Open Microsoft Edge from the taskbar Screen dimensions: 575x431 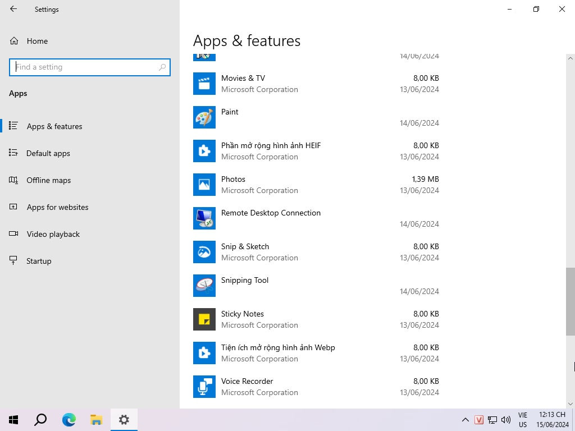pyautogui.click(x=69, y=419)
